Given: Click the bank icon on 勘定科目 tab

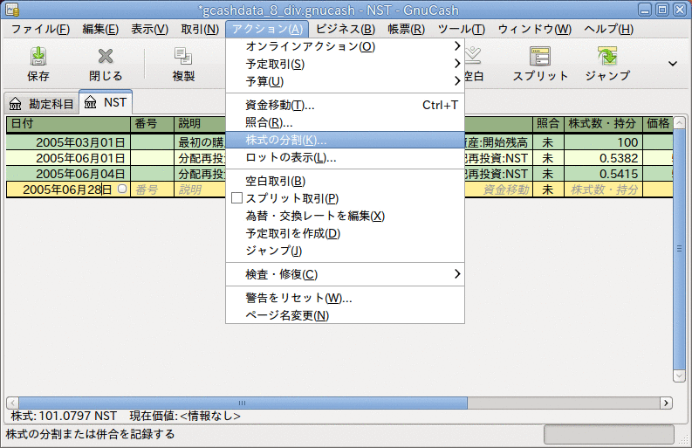Looking at the screenshot, I should pos(16,103).
